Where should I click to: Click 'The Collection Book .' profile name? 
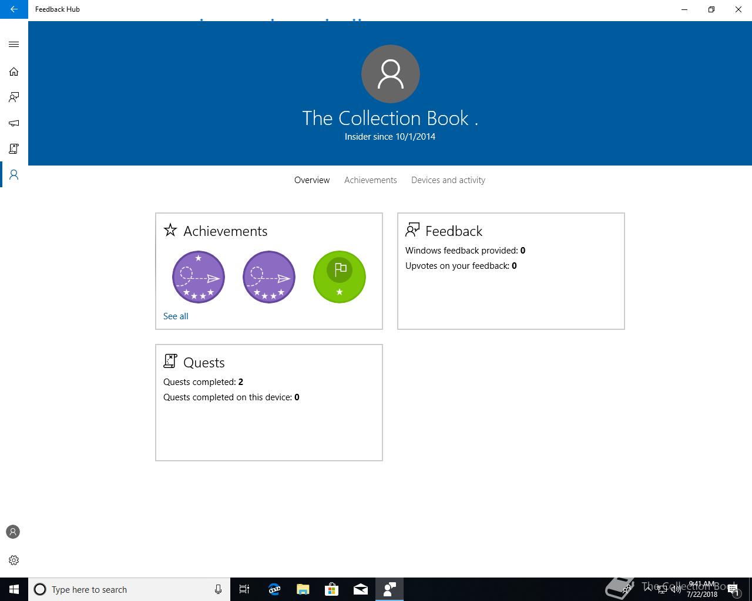(390, 118)
